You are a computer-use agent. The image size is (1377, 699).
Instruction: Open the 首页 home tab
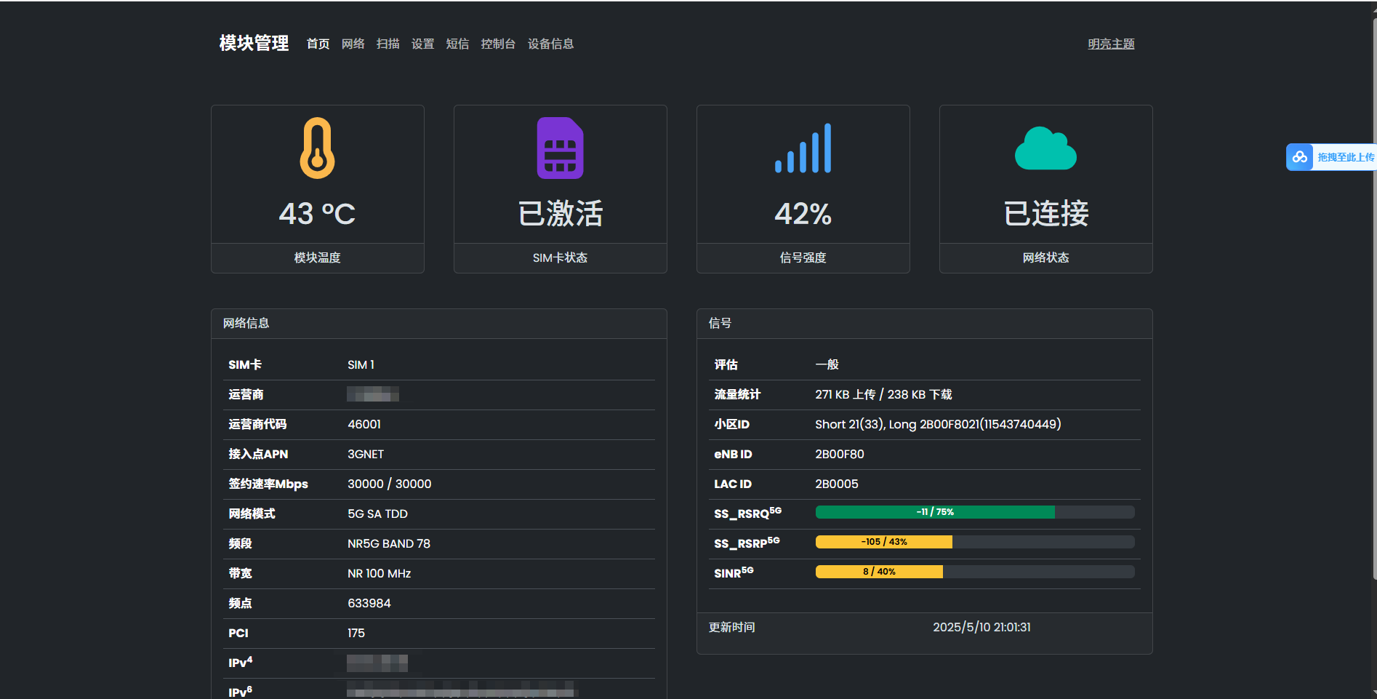click(x=318, y=44)
